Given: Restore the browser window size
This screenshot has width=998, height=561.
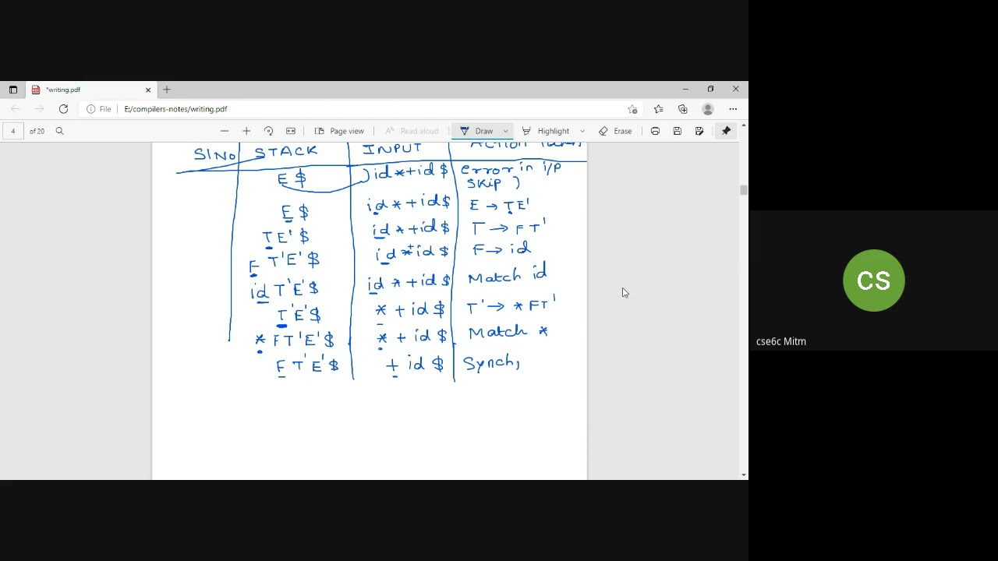Looking at the screenshot, I should pyautogui.click(x=710, y=89).
